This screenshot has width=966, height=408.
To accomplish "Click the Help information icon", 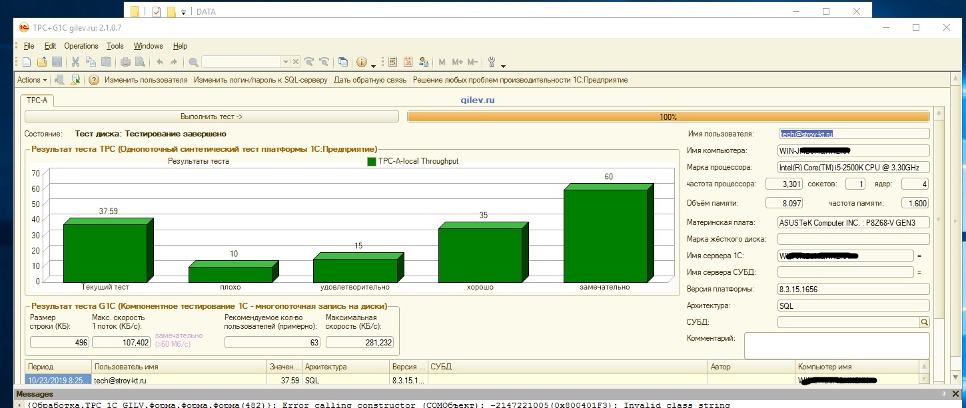I will pyautogui.click(x=362, y=62).
